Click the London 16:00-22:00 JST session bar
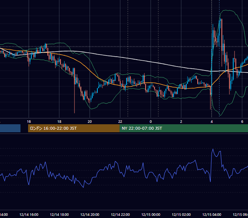 click(x=74, y=128)
